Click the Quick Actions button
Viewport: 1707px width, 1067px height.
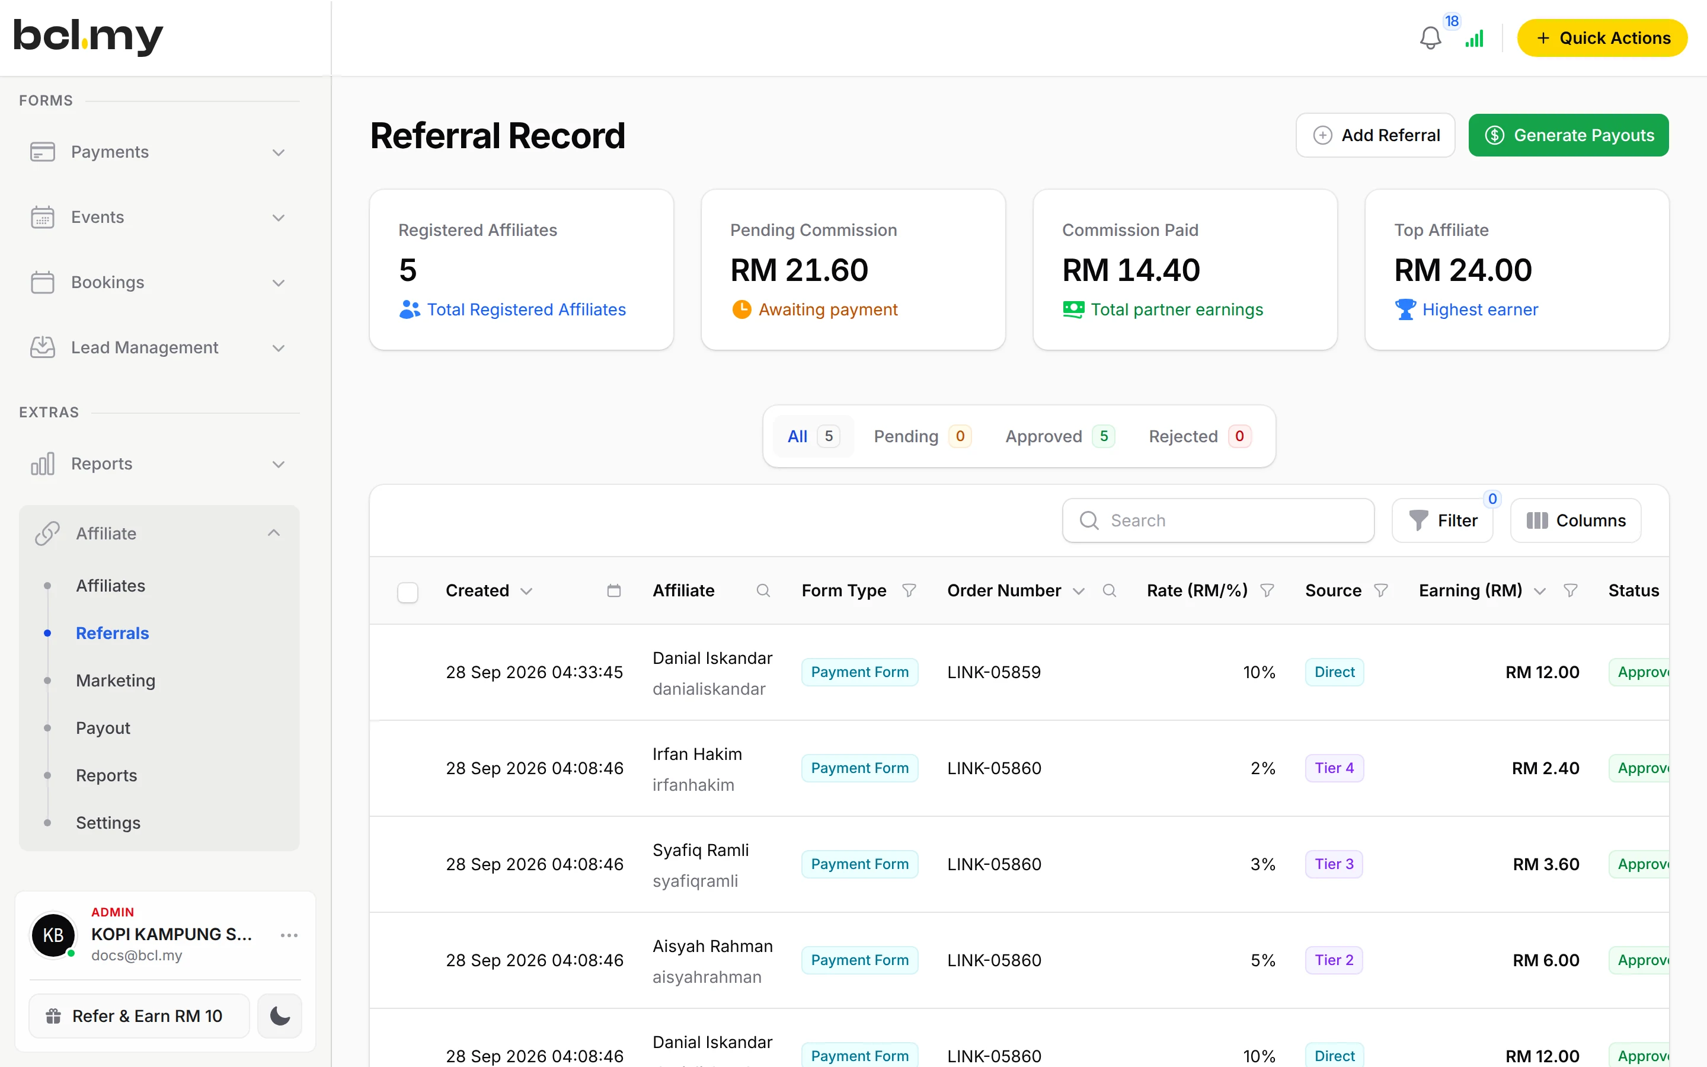[1602, 38]
